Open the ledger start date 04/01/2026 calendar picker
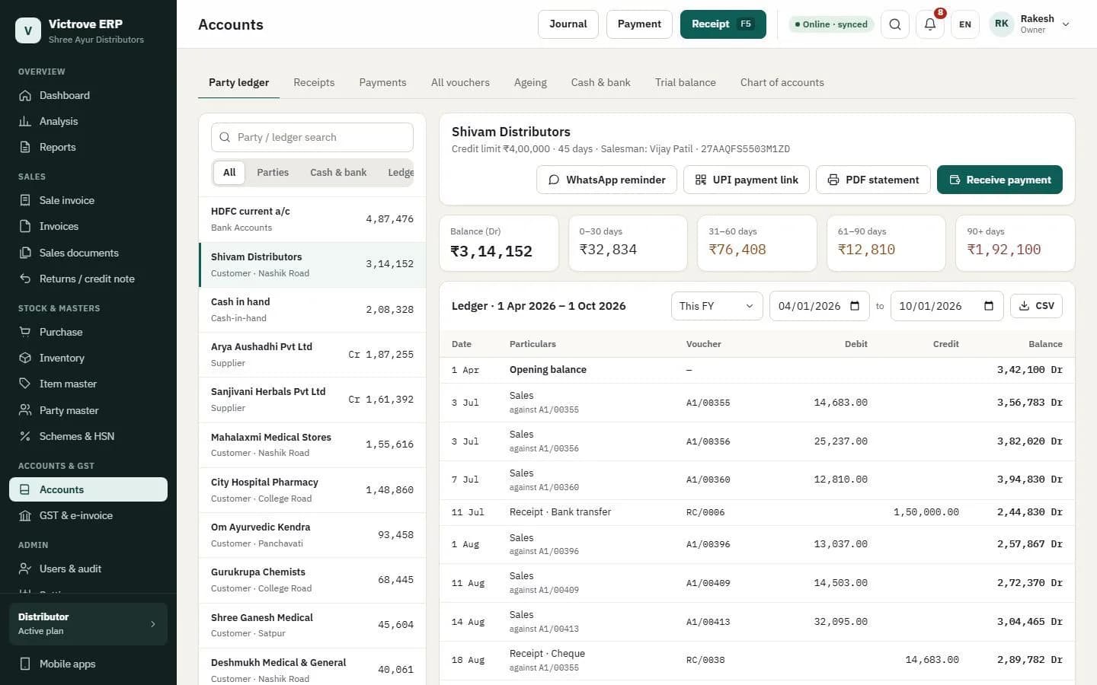The image size is (1097, 685). click(855, 306)
